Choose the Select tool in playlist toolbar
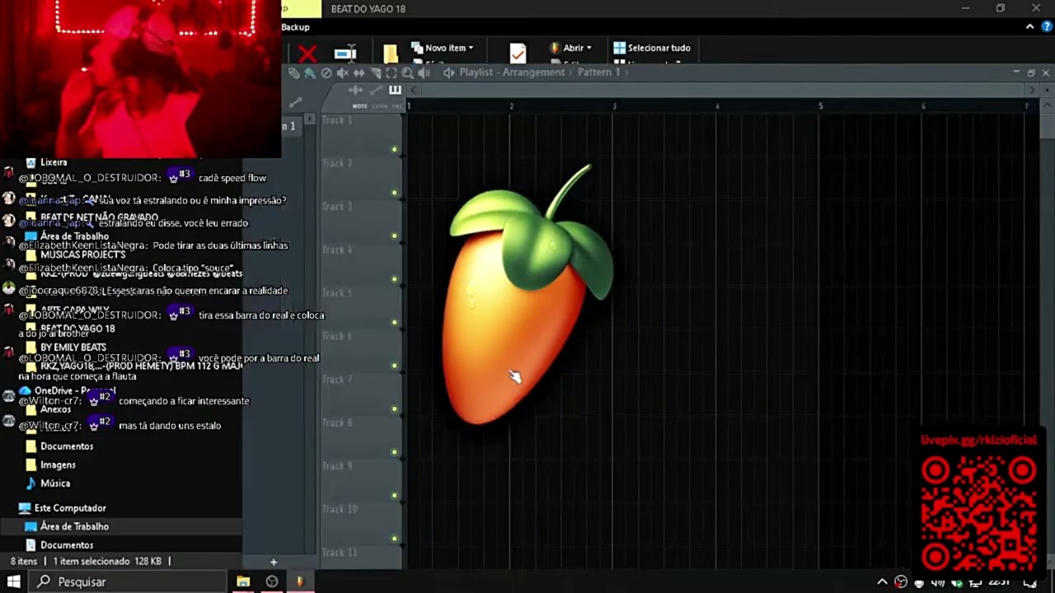This screenshot has height=593, width=1055. [x=392, y=72]
